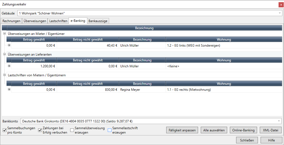Enable Sammelüberweisung erzeugen checkbox
The image size is (284, 145).
click(x=72, y=130)
